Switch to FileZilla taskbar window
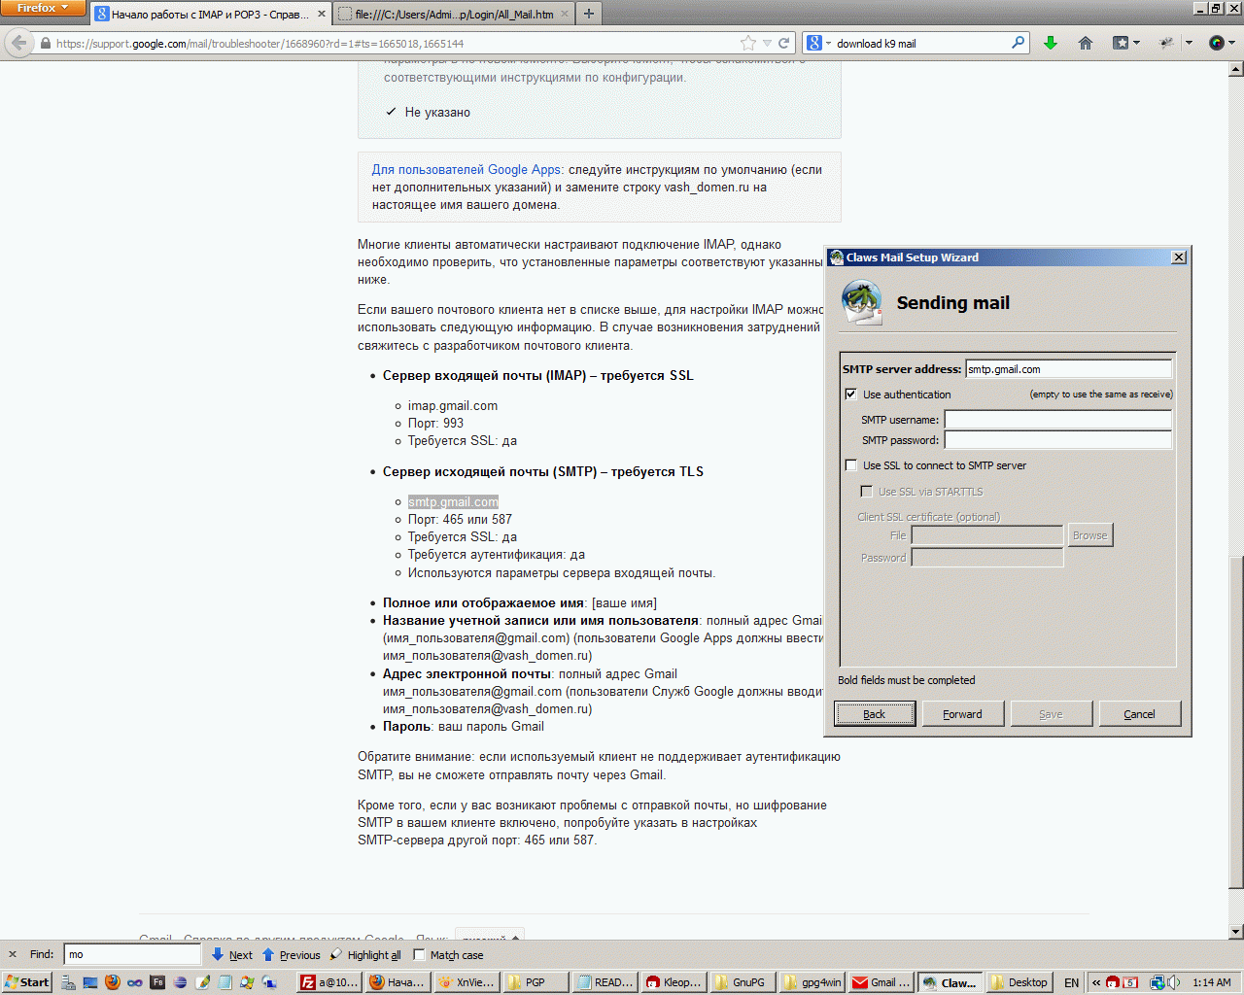 tap(329, 982)
